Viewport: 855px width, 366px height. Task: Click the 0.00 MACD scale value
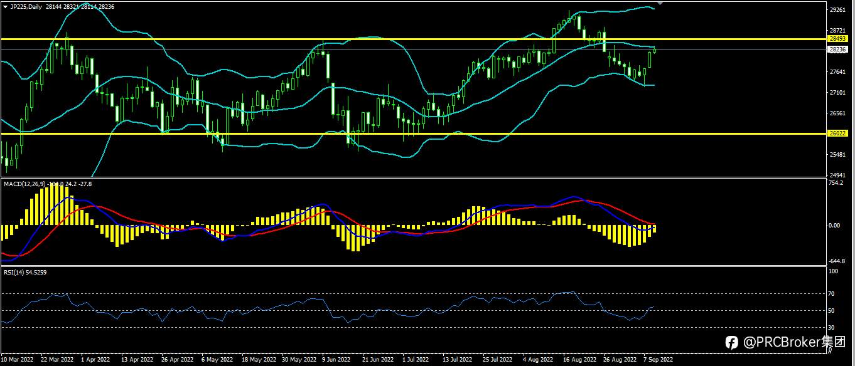835,225
